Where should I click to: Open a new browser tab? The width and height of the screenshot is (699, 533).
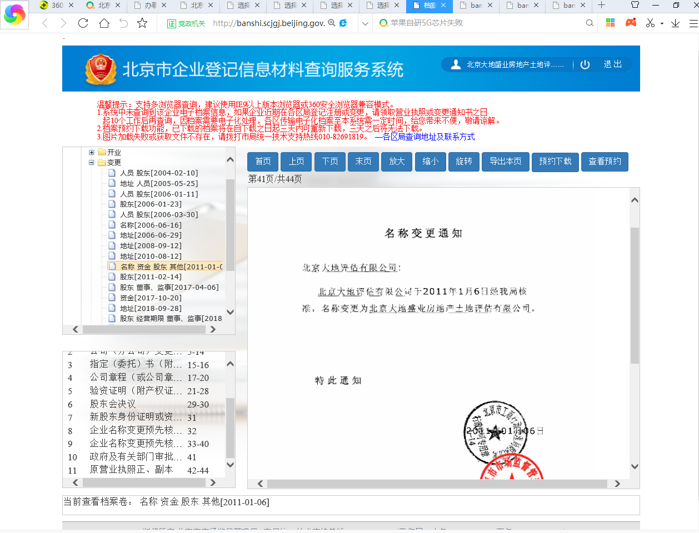(601, 6)
